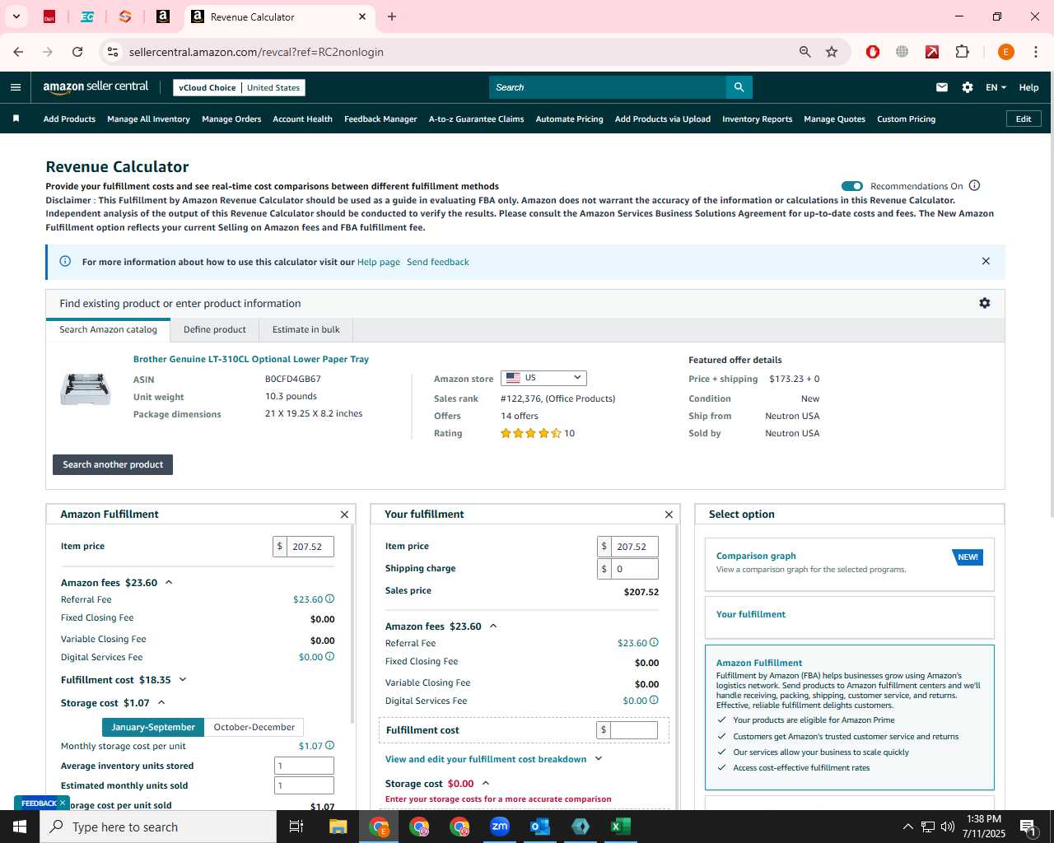1054x843 pixels.
Task: Select the October-December storage period
Action: [x=254, y=727]
